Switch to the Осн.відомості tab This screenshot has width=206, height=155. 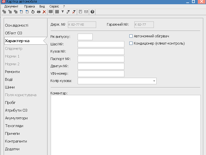pos(26,25)
